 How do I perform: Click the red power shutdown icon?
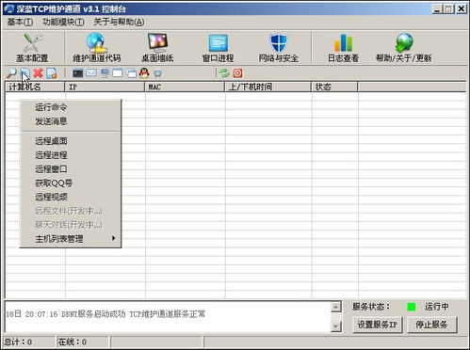point(237,73)
